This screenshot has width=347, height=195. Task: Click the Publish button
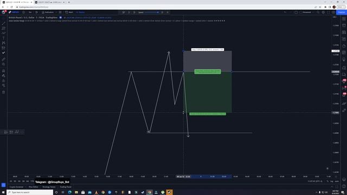point(342,12)
